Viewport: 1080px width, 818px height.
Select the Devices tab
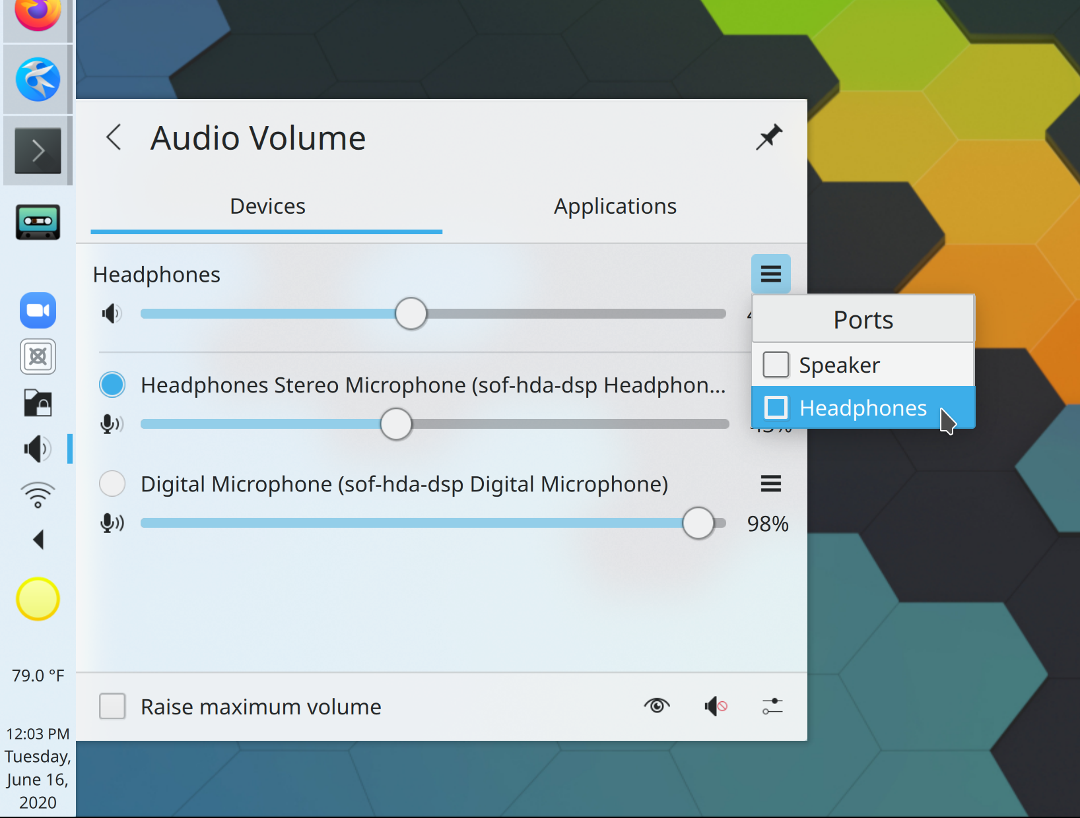[267, 206]
